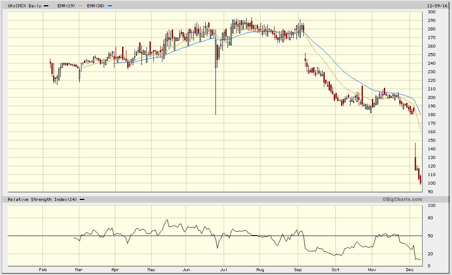Click the RSI 50 axis label
This screenshot has height=275, width=452.
click(x=431, y=236)
